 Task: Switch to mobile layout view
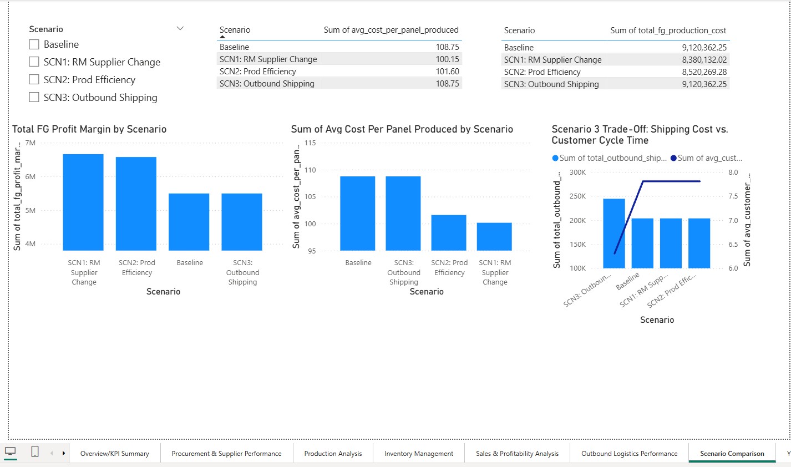click(x=35, y=451)
